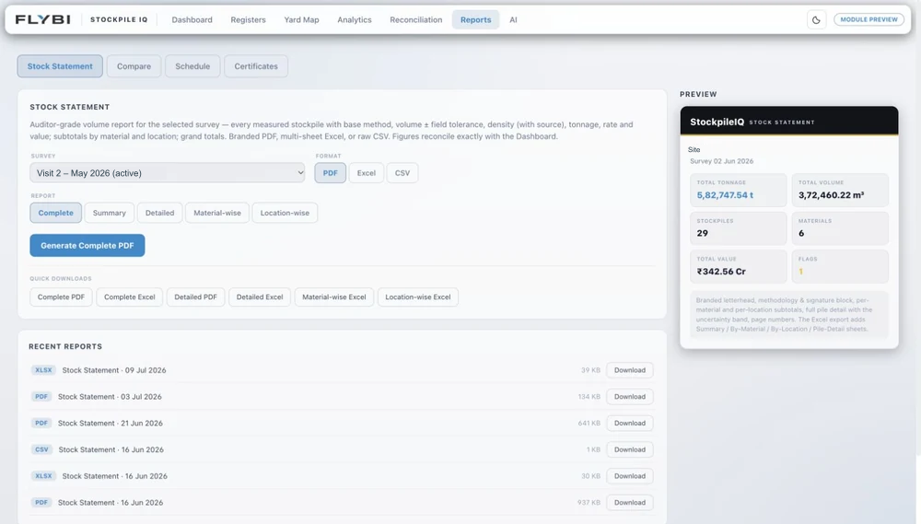Download Stock Statement 09 Jul 2026
The image size is (921, 524).
pyautogui.click(x=630, y=370)
